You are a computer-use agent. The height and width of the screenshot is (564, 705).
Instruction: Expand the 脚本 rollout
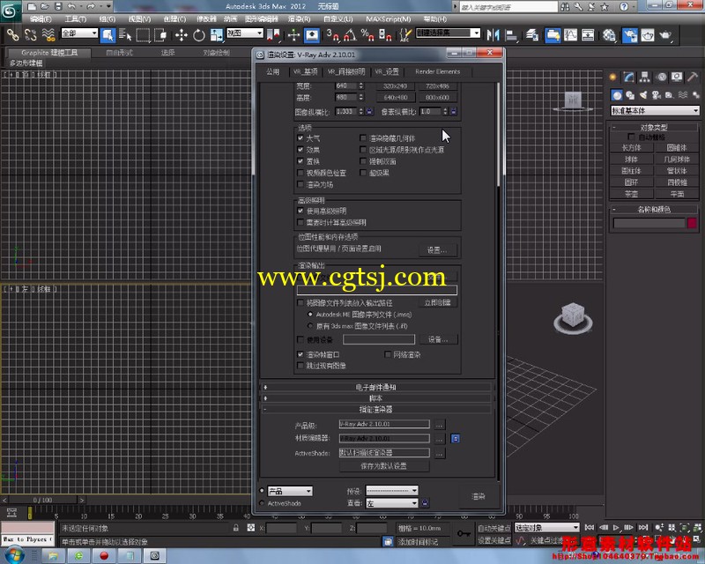(376, 398)
